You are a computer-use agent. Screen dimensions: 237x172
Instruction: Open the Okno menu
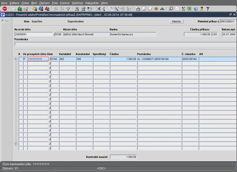click(x=104, y=3)
